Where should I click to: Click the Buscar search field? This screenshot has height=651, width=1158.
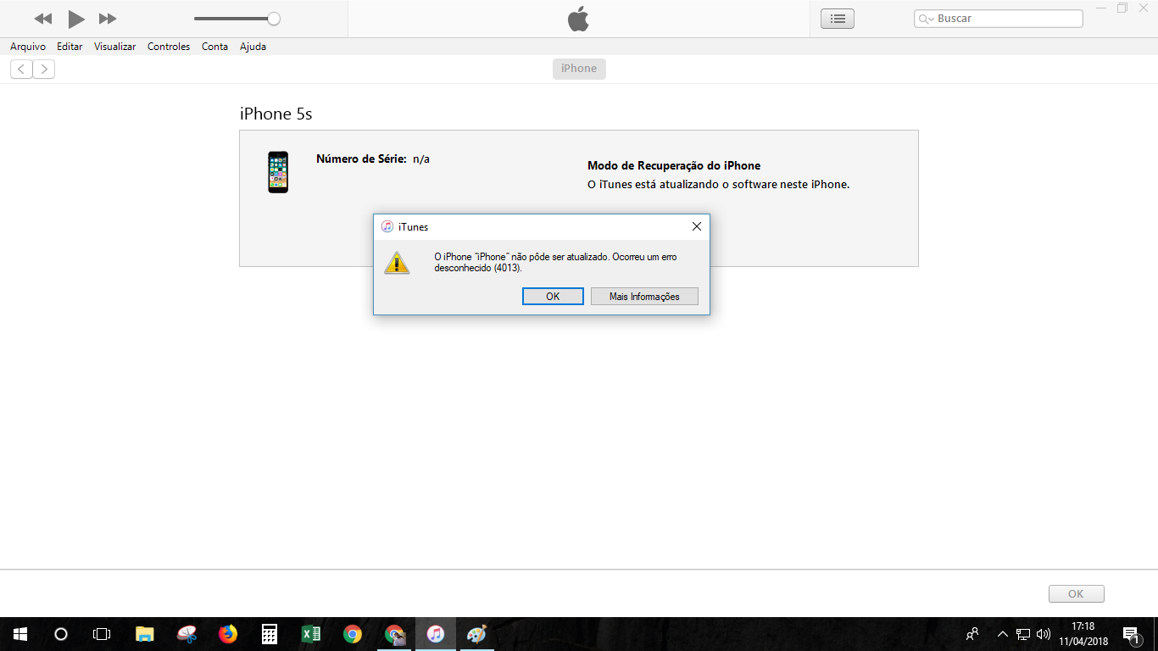pos(999,19)
